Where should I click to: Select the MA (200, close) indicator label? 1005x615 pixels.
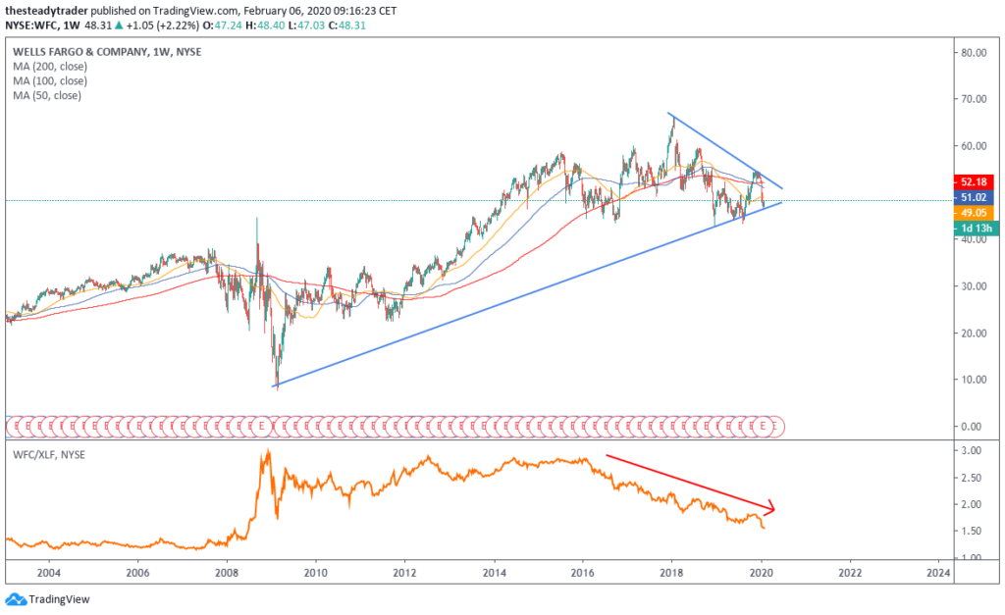(50, 67)
